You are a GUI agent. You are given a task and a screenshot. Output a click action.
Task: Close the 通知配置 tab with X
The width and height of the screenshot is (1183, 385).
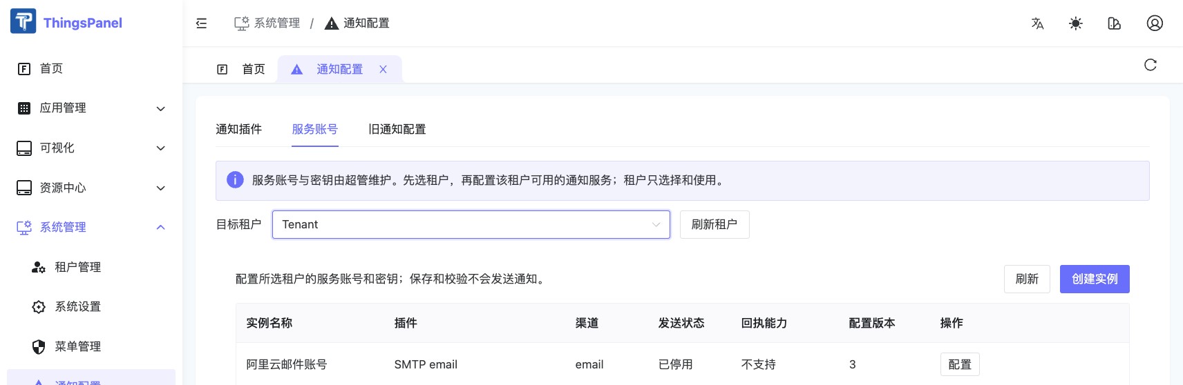(383, 69)
